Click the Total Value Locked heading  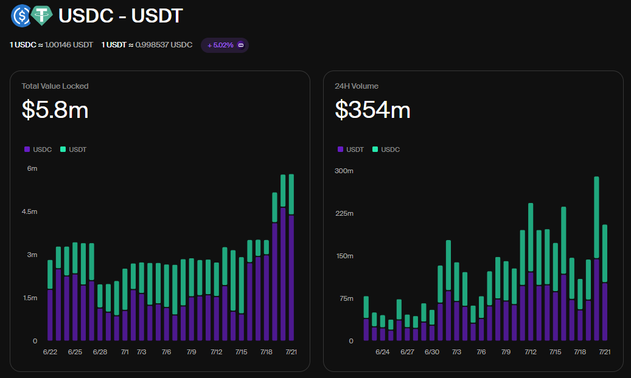pyautogui.click(x=55, y=86)
